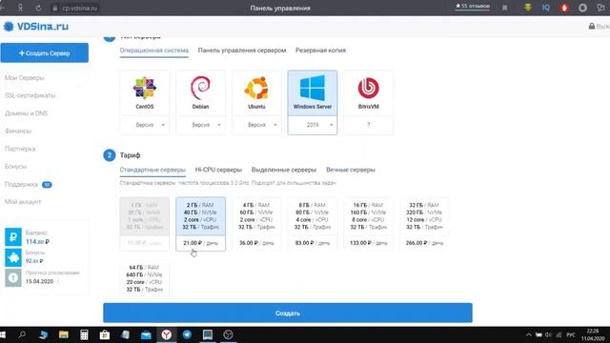Image resolution: width=610 pixels, height=343 pixels.
Task: Click the green download arrow extension icon
Action: tap(528, 8)
